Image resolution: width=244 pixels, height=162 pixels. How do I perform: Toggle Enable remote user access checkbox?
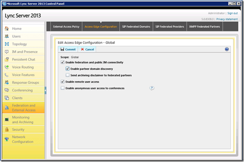(63, 82)
